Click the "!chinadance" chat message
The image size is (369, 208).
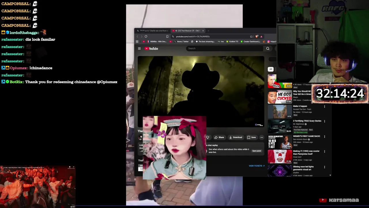point(41,68)
